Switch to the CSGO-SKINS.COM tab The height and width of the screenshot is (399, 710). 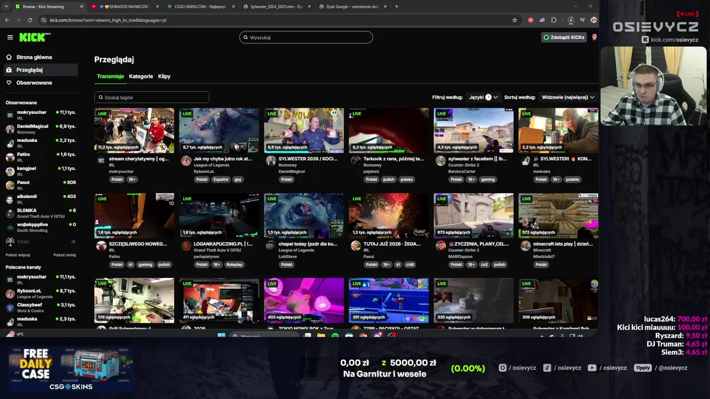(x=201, y=7)
